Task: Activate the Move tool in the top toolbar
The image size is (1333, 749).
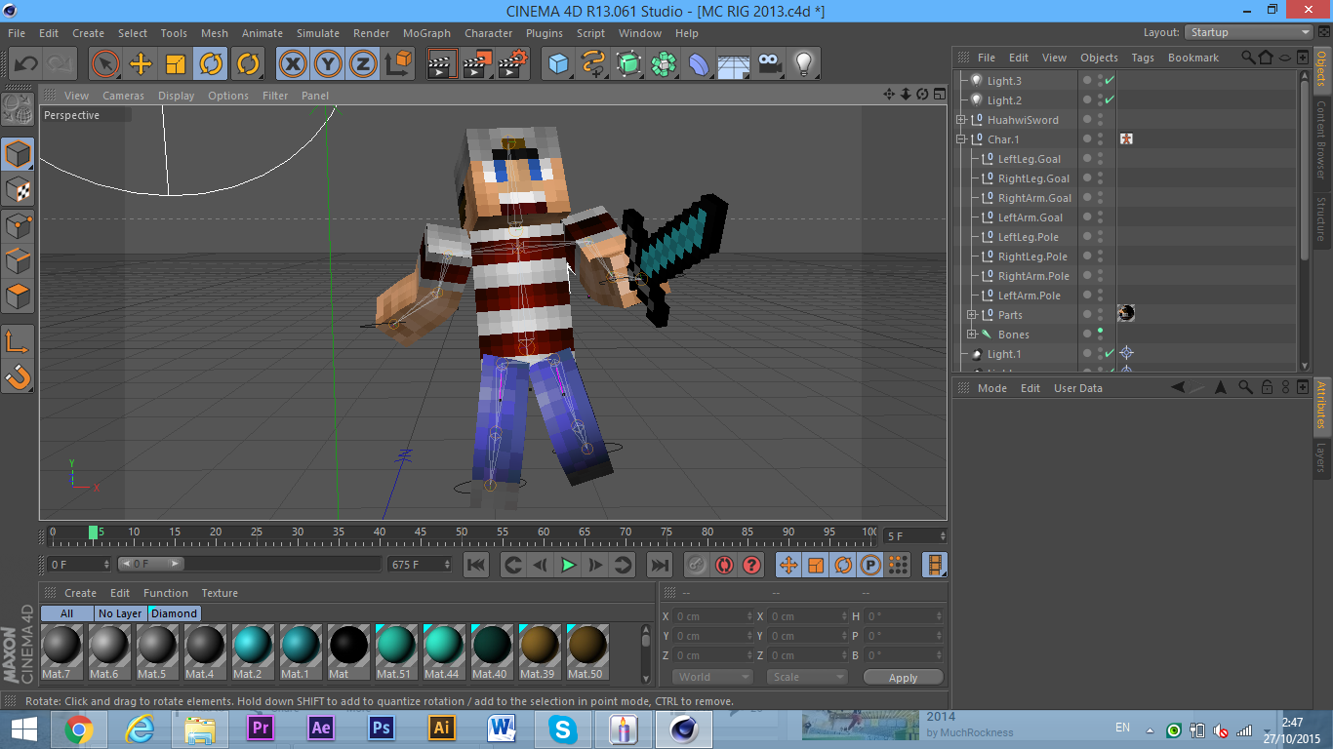Action: (141, 64)
